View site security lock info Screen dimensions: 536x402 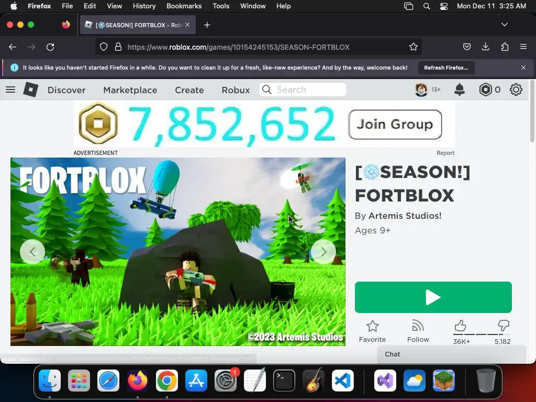pyautogui.click(x=118, y=47)
